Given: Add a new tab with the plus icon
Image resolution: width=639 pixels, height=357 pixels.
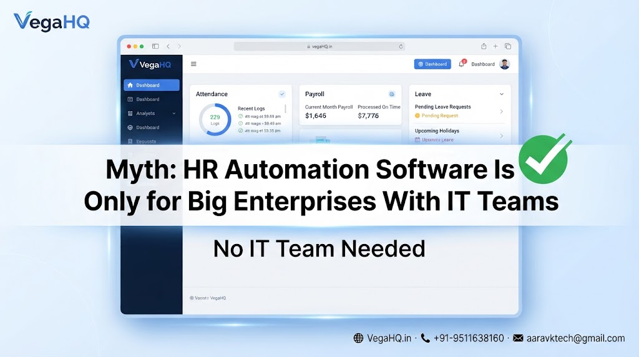Looking at the screenshot, I should click(x=495, y=46).
